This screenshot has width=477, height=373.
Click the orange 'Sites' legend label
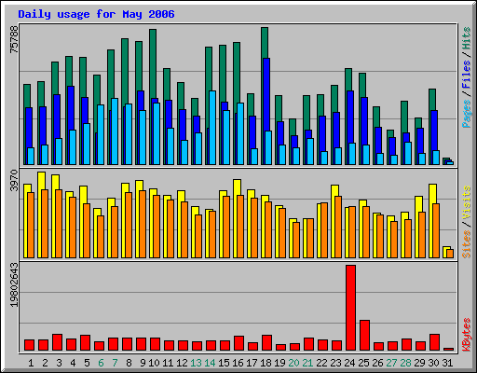(466, 244)
